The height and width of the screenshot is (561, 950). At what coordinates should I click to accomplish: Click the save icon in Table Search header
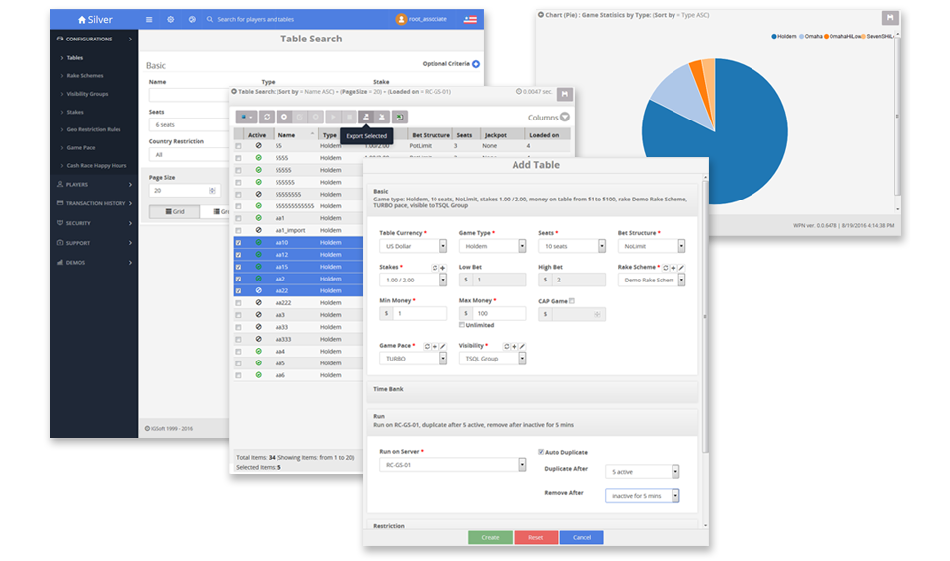[x=565, y=94]
